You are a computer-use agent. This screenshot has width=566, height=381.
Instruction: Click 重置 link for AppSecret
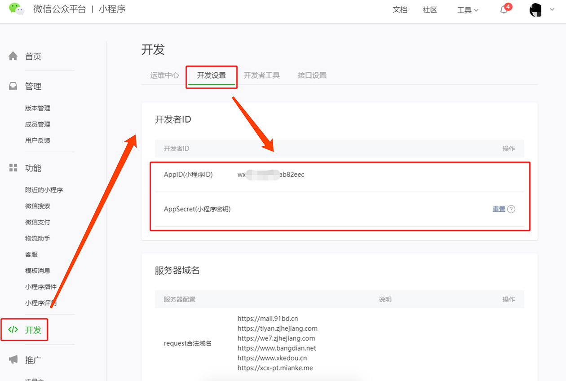point(499,209)
